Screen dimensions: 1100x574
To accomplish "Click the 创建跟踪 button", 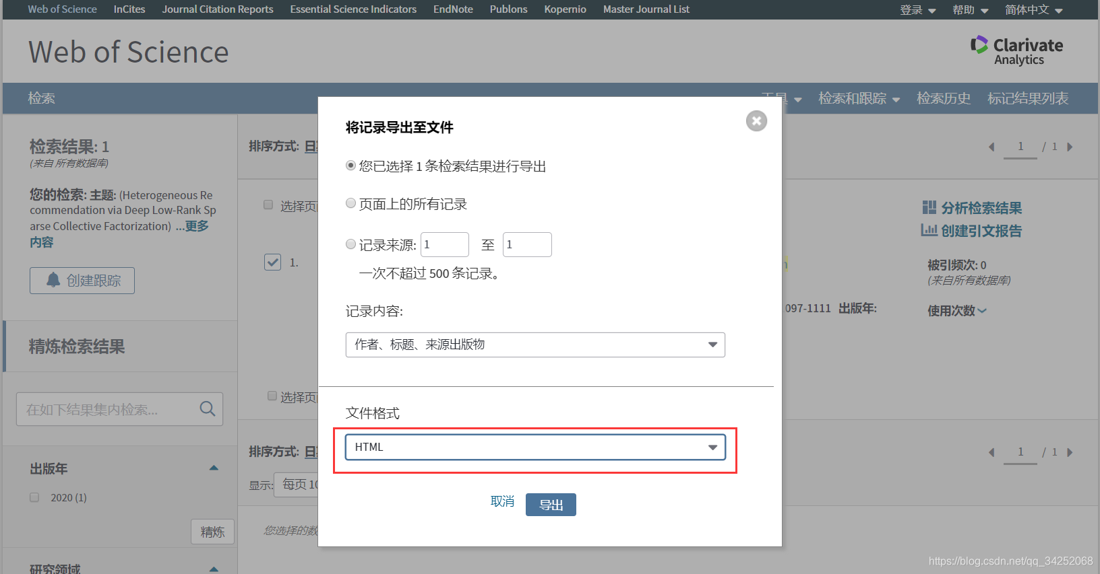I will (82, 281).
